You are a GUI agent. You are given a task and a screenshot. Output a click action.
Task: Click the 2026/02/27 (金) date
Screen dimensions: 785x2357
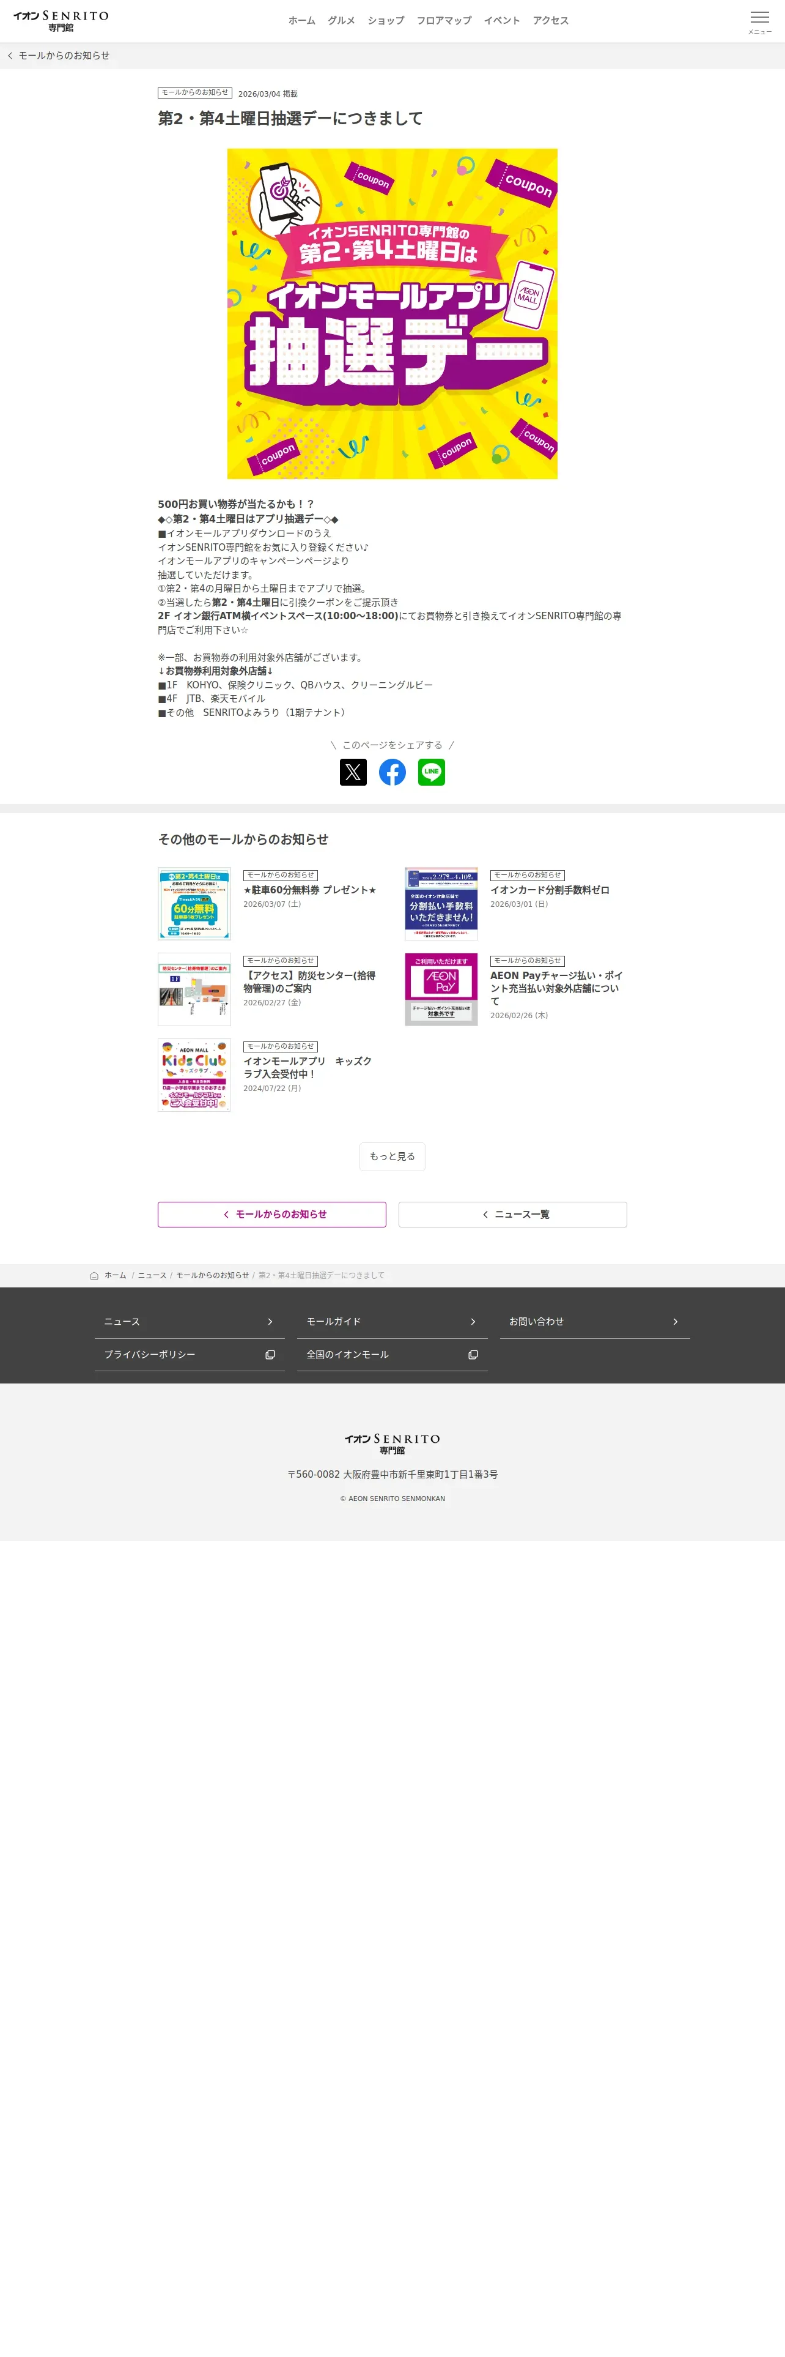271,1003
